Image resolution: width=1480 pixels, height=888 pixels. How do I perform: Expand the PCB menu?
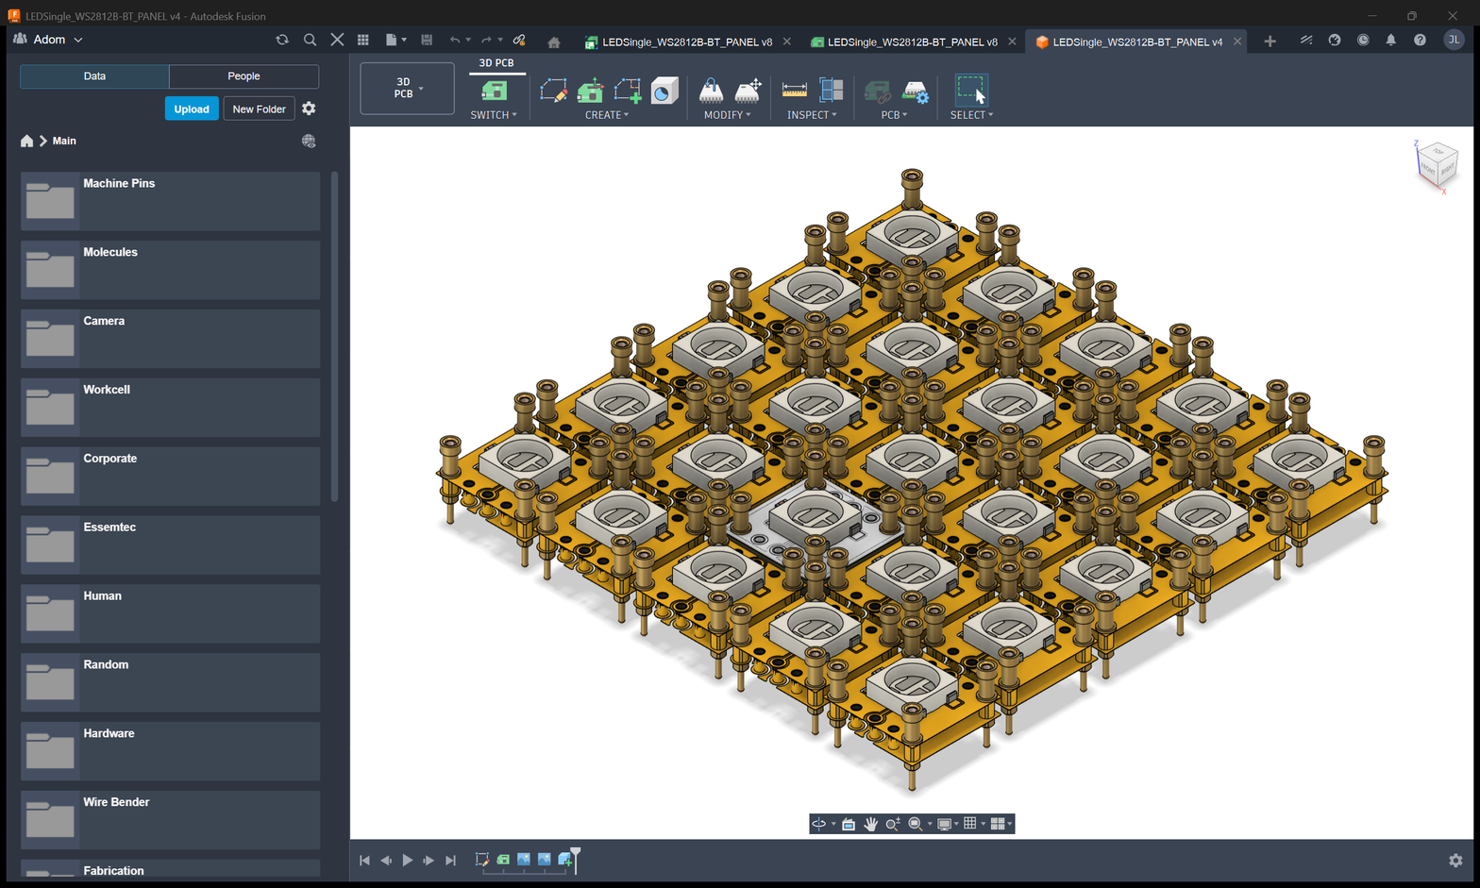click(x=894, y=115)
